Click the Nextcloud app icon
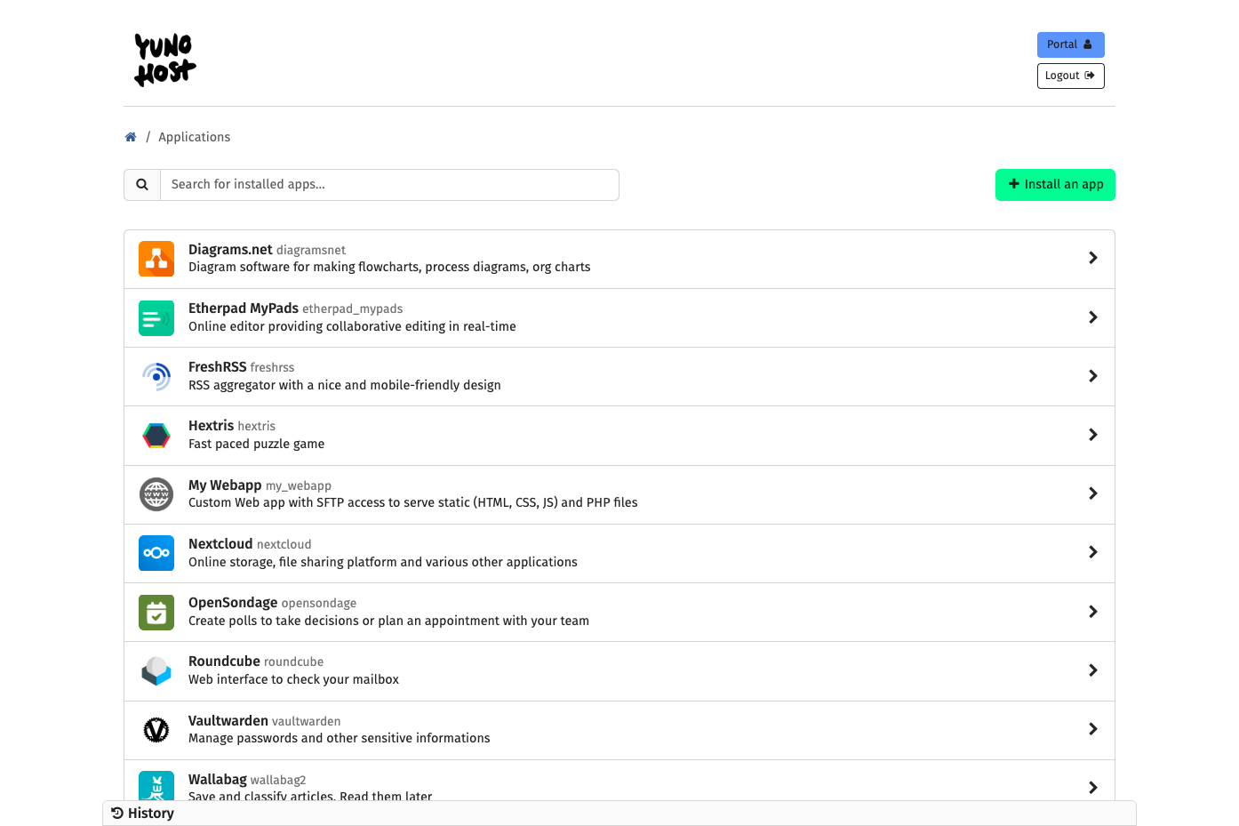The image size is (1239, 826). (156, 553)
